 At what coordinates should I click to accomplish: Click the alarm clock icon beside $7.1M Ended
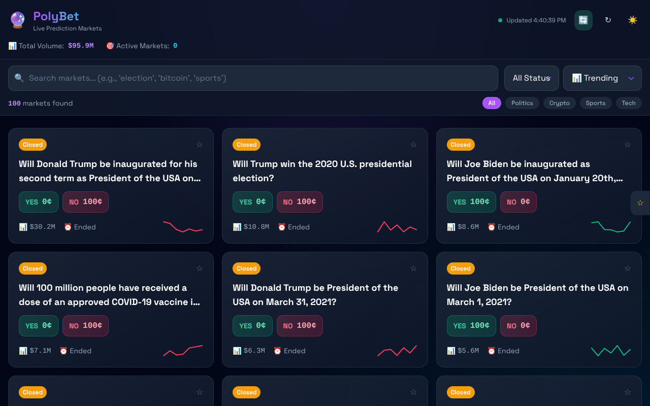tap(63, 351)
